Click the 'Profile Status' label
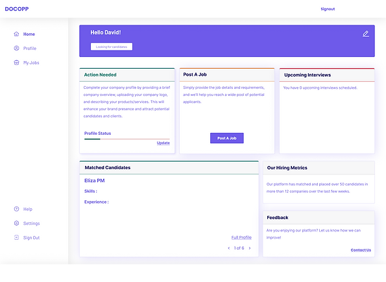Image resolution: width=386 pixels, height=282 pixels. [x=97, y=134]
